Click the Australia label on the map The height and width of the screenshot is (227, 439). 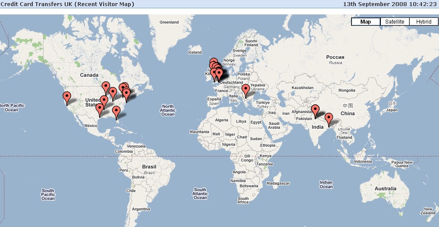click(385, 189)
